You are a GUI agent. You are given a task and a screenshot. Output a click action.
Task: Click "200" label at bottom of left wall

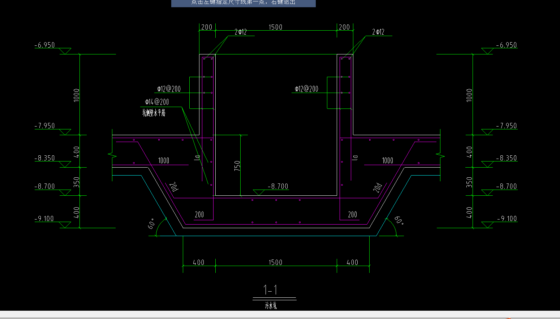[x=199, y=214]
